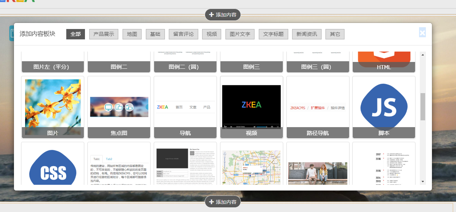Select the JS 脚本 widget icon
This screenshot has width=456, height=212.
point(384,107)
